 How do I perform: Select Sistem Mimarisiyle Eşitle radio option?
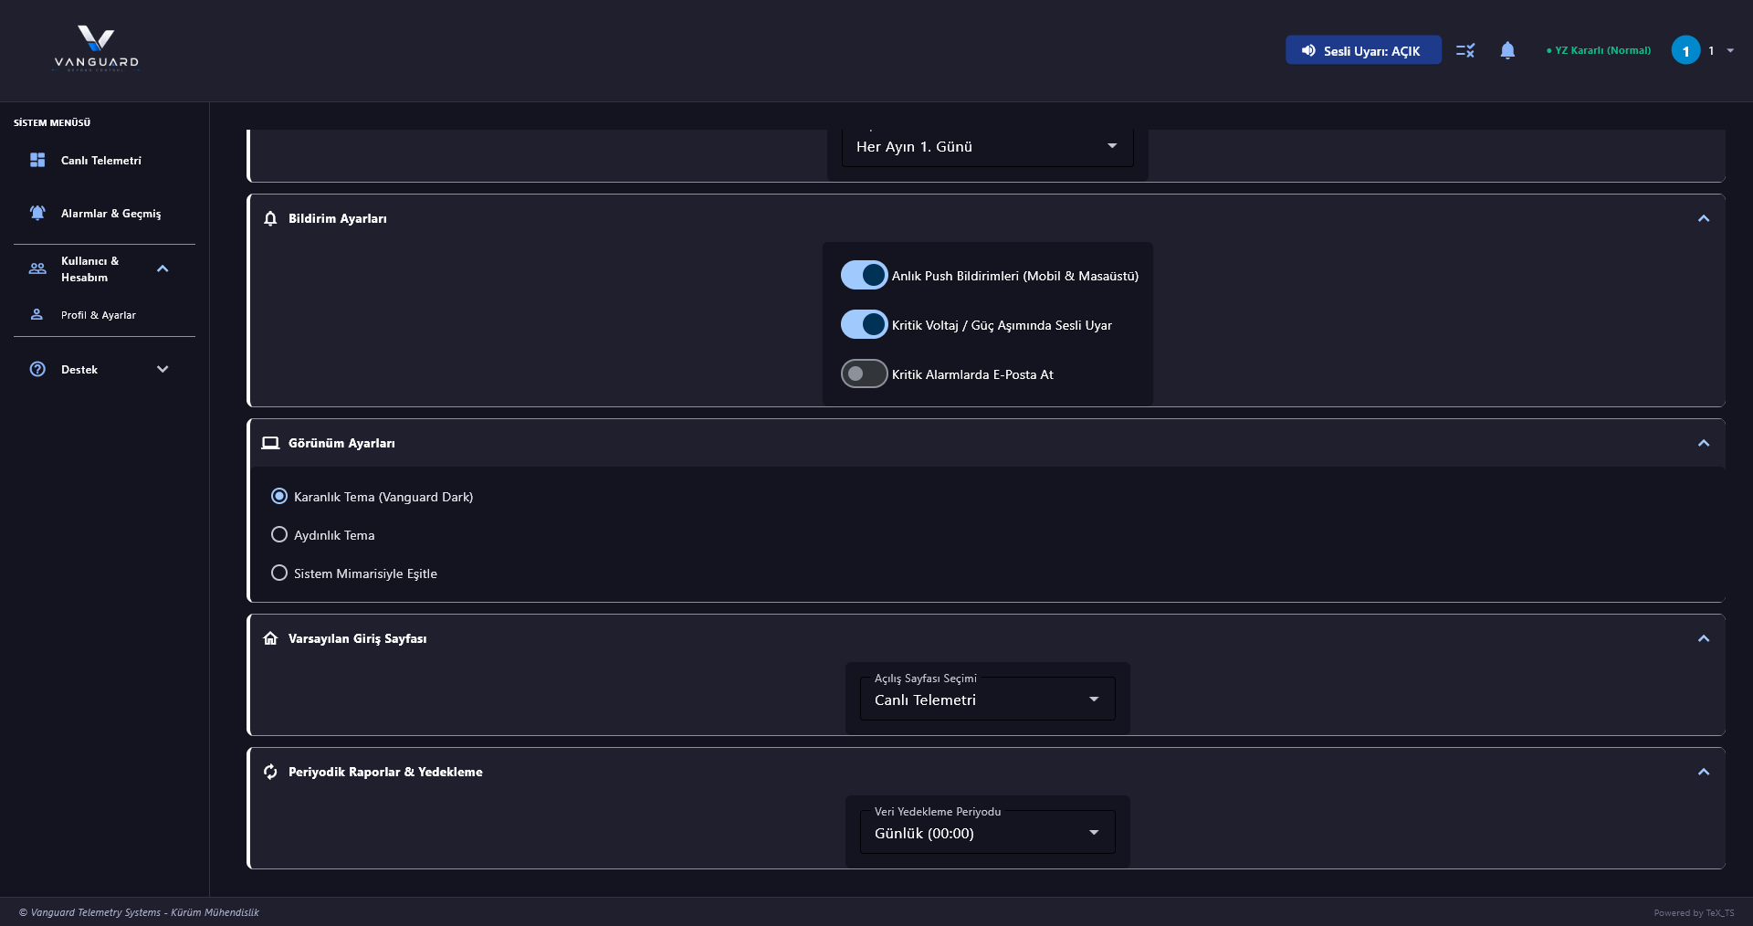coord(279,573)
